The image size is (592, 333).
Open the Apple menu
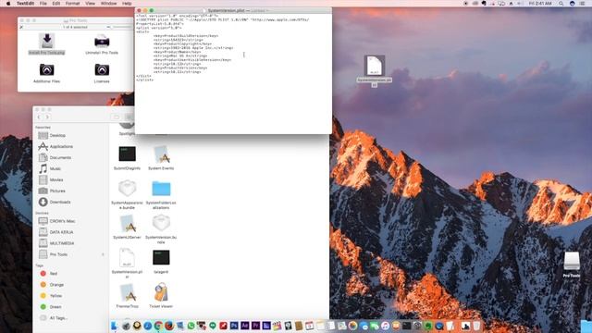click(8, 4)
